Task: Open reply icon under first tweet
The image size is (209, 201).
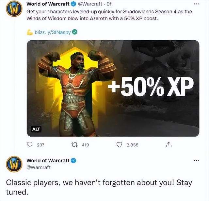Action: click(x=29, y=145)
